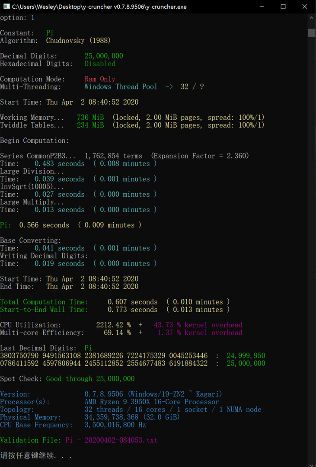
Task: Maximize the y-cruncher console window
Action: click(283, 6)
